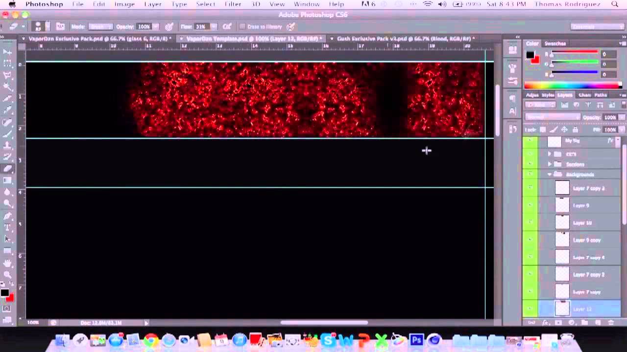Switch to the Swatches tab
Screen dimensions: 627x352
555,44
